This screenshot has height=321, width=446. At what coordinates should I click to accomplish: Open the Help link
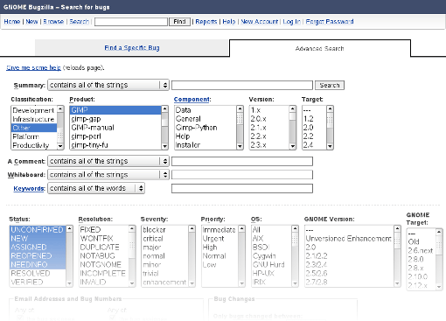pos(229,22)
